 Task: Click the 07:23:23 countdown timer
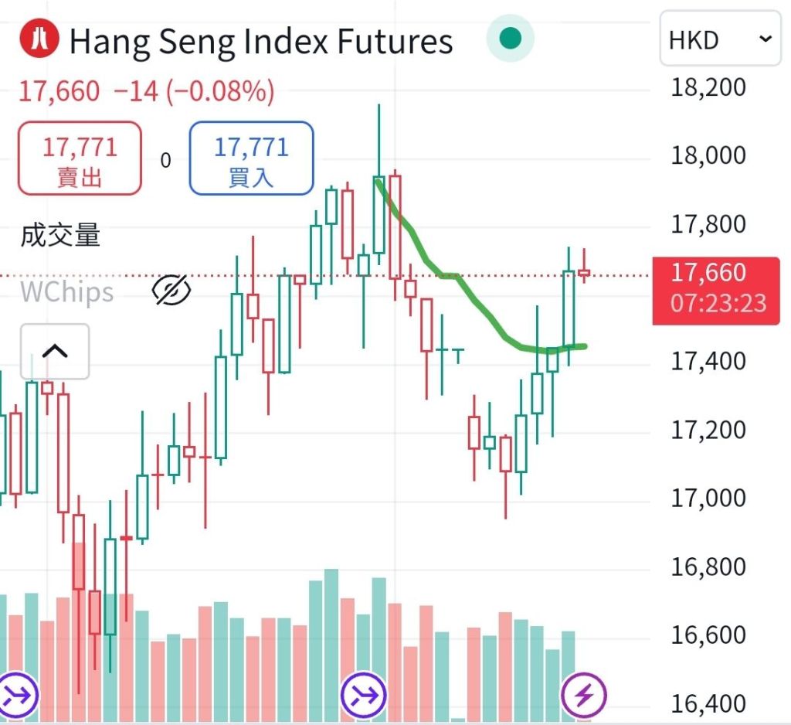pyautogui.click(x=718, y=302)
